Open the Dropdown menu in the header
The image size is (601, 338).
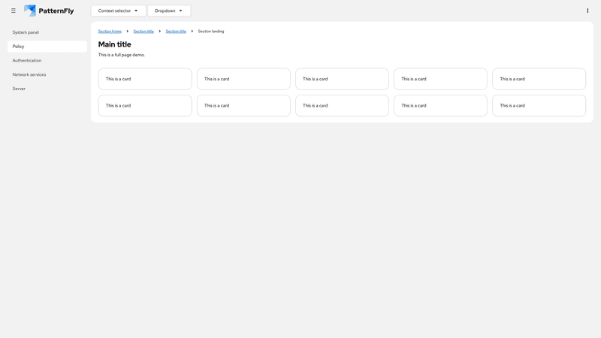(168, 11)
